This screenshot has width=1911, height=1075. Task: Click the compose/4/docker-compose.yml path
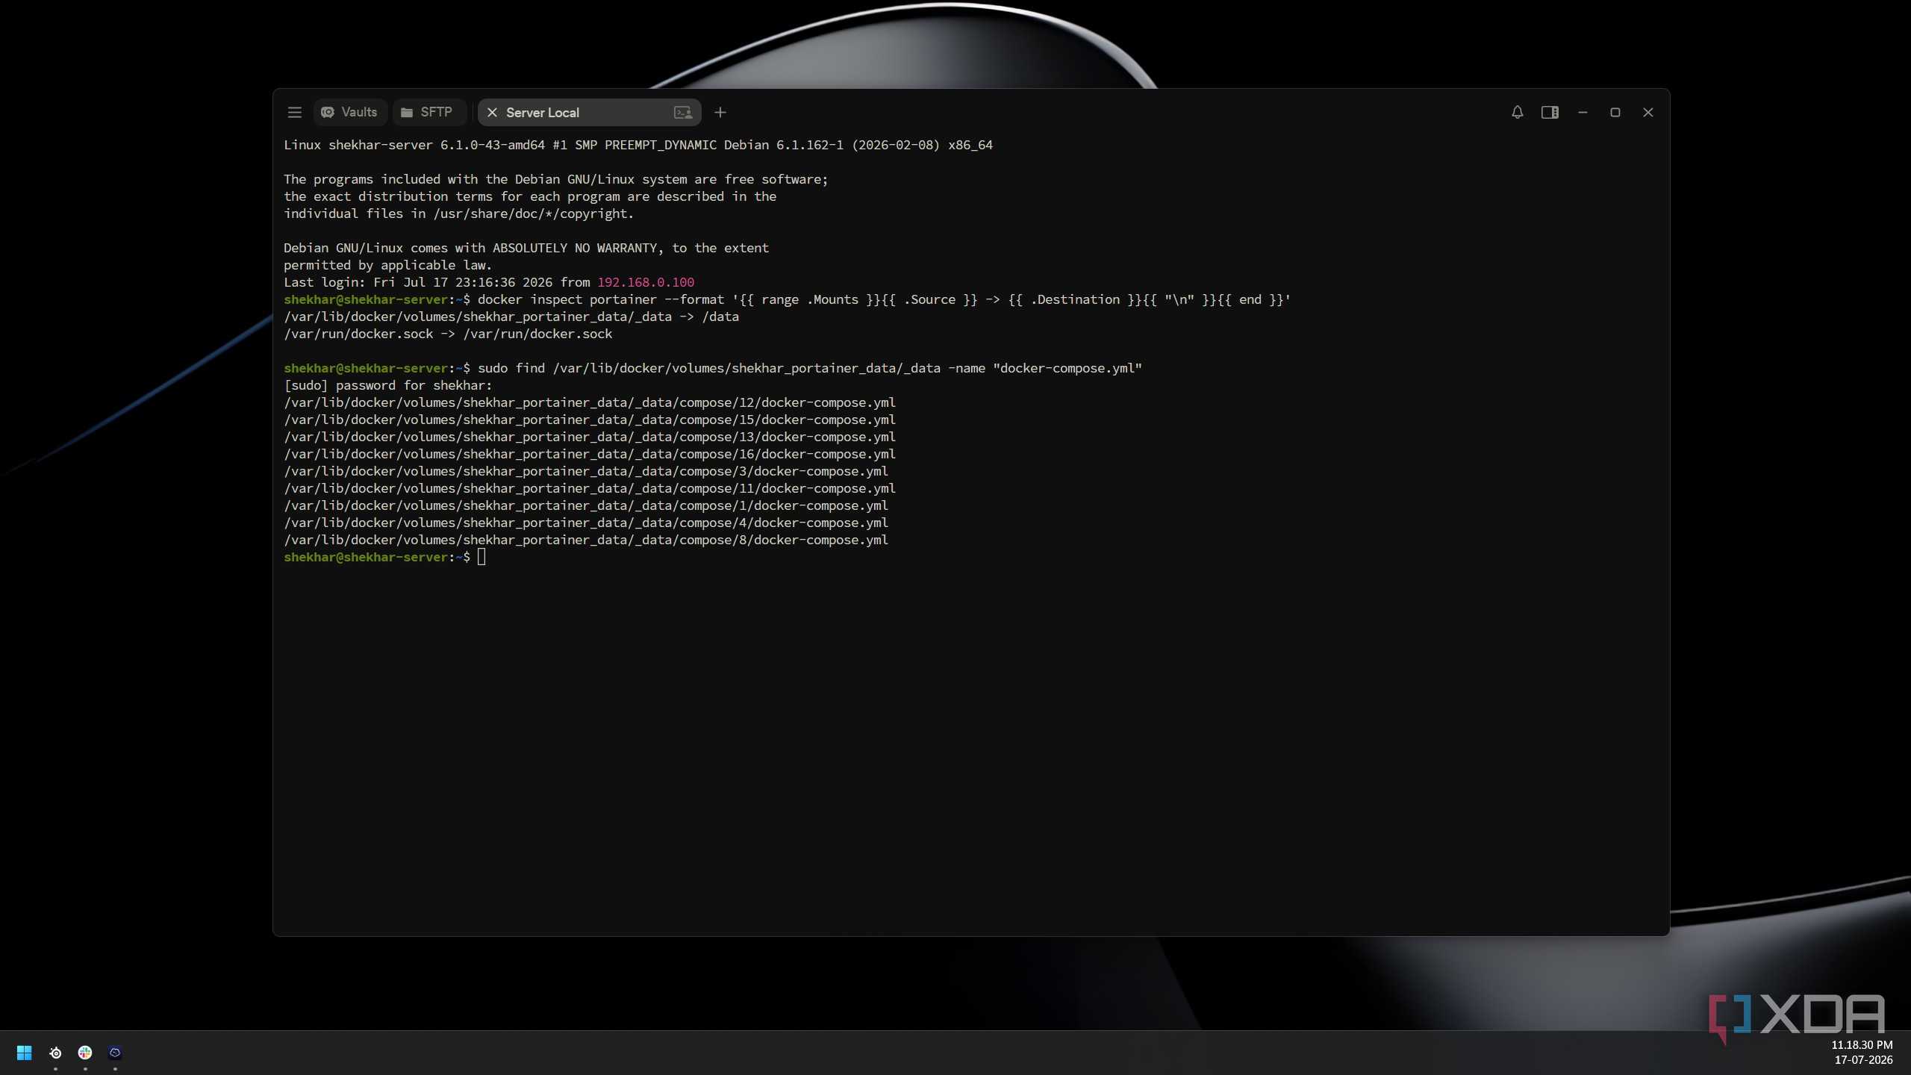click(x=586, y=523)
